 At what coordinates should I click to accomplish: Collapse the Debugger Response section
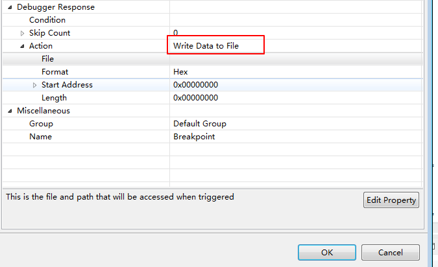pyautogui.click(x=10, y=7)
